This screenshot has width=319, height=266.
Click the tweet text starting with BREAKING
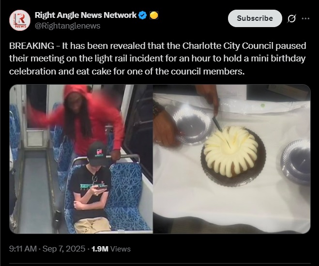pyautogui.click(x=157, y=59)
